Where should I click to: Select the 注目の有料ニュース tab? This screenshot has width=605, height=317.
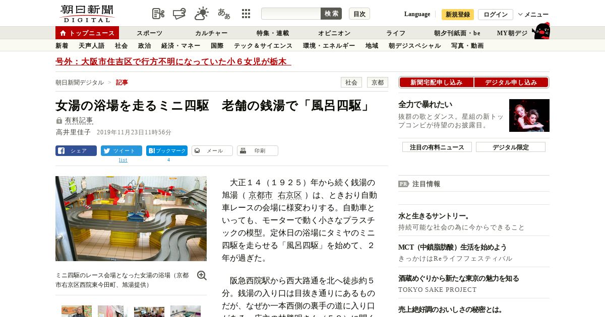click(437, 147)
